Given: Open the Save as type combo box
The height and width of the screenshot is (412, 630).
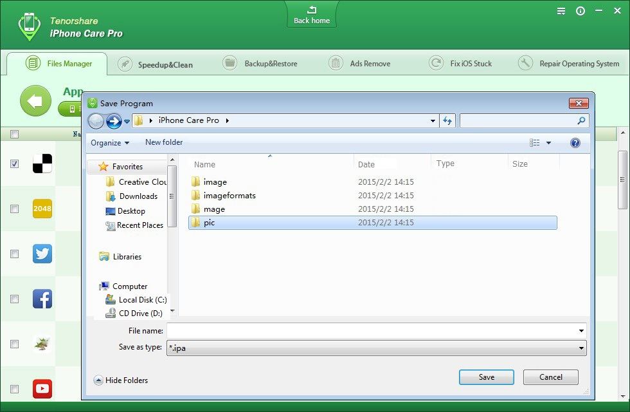Looking at the screenshot, I should tap(377, 348).
